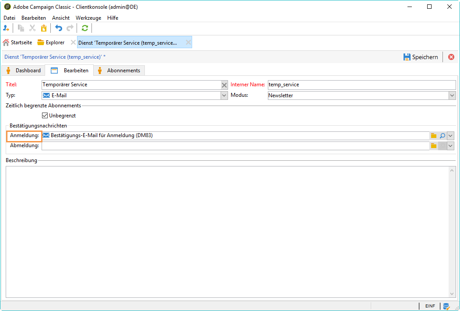Open the Werkzeuge menu

(x=88, y=18)
